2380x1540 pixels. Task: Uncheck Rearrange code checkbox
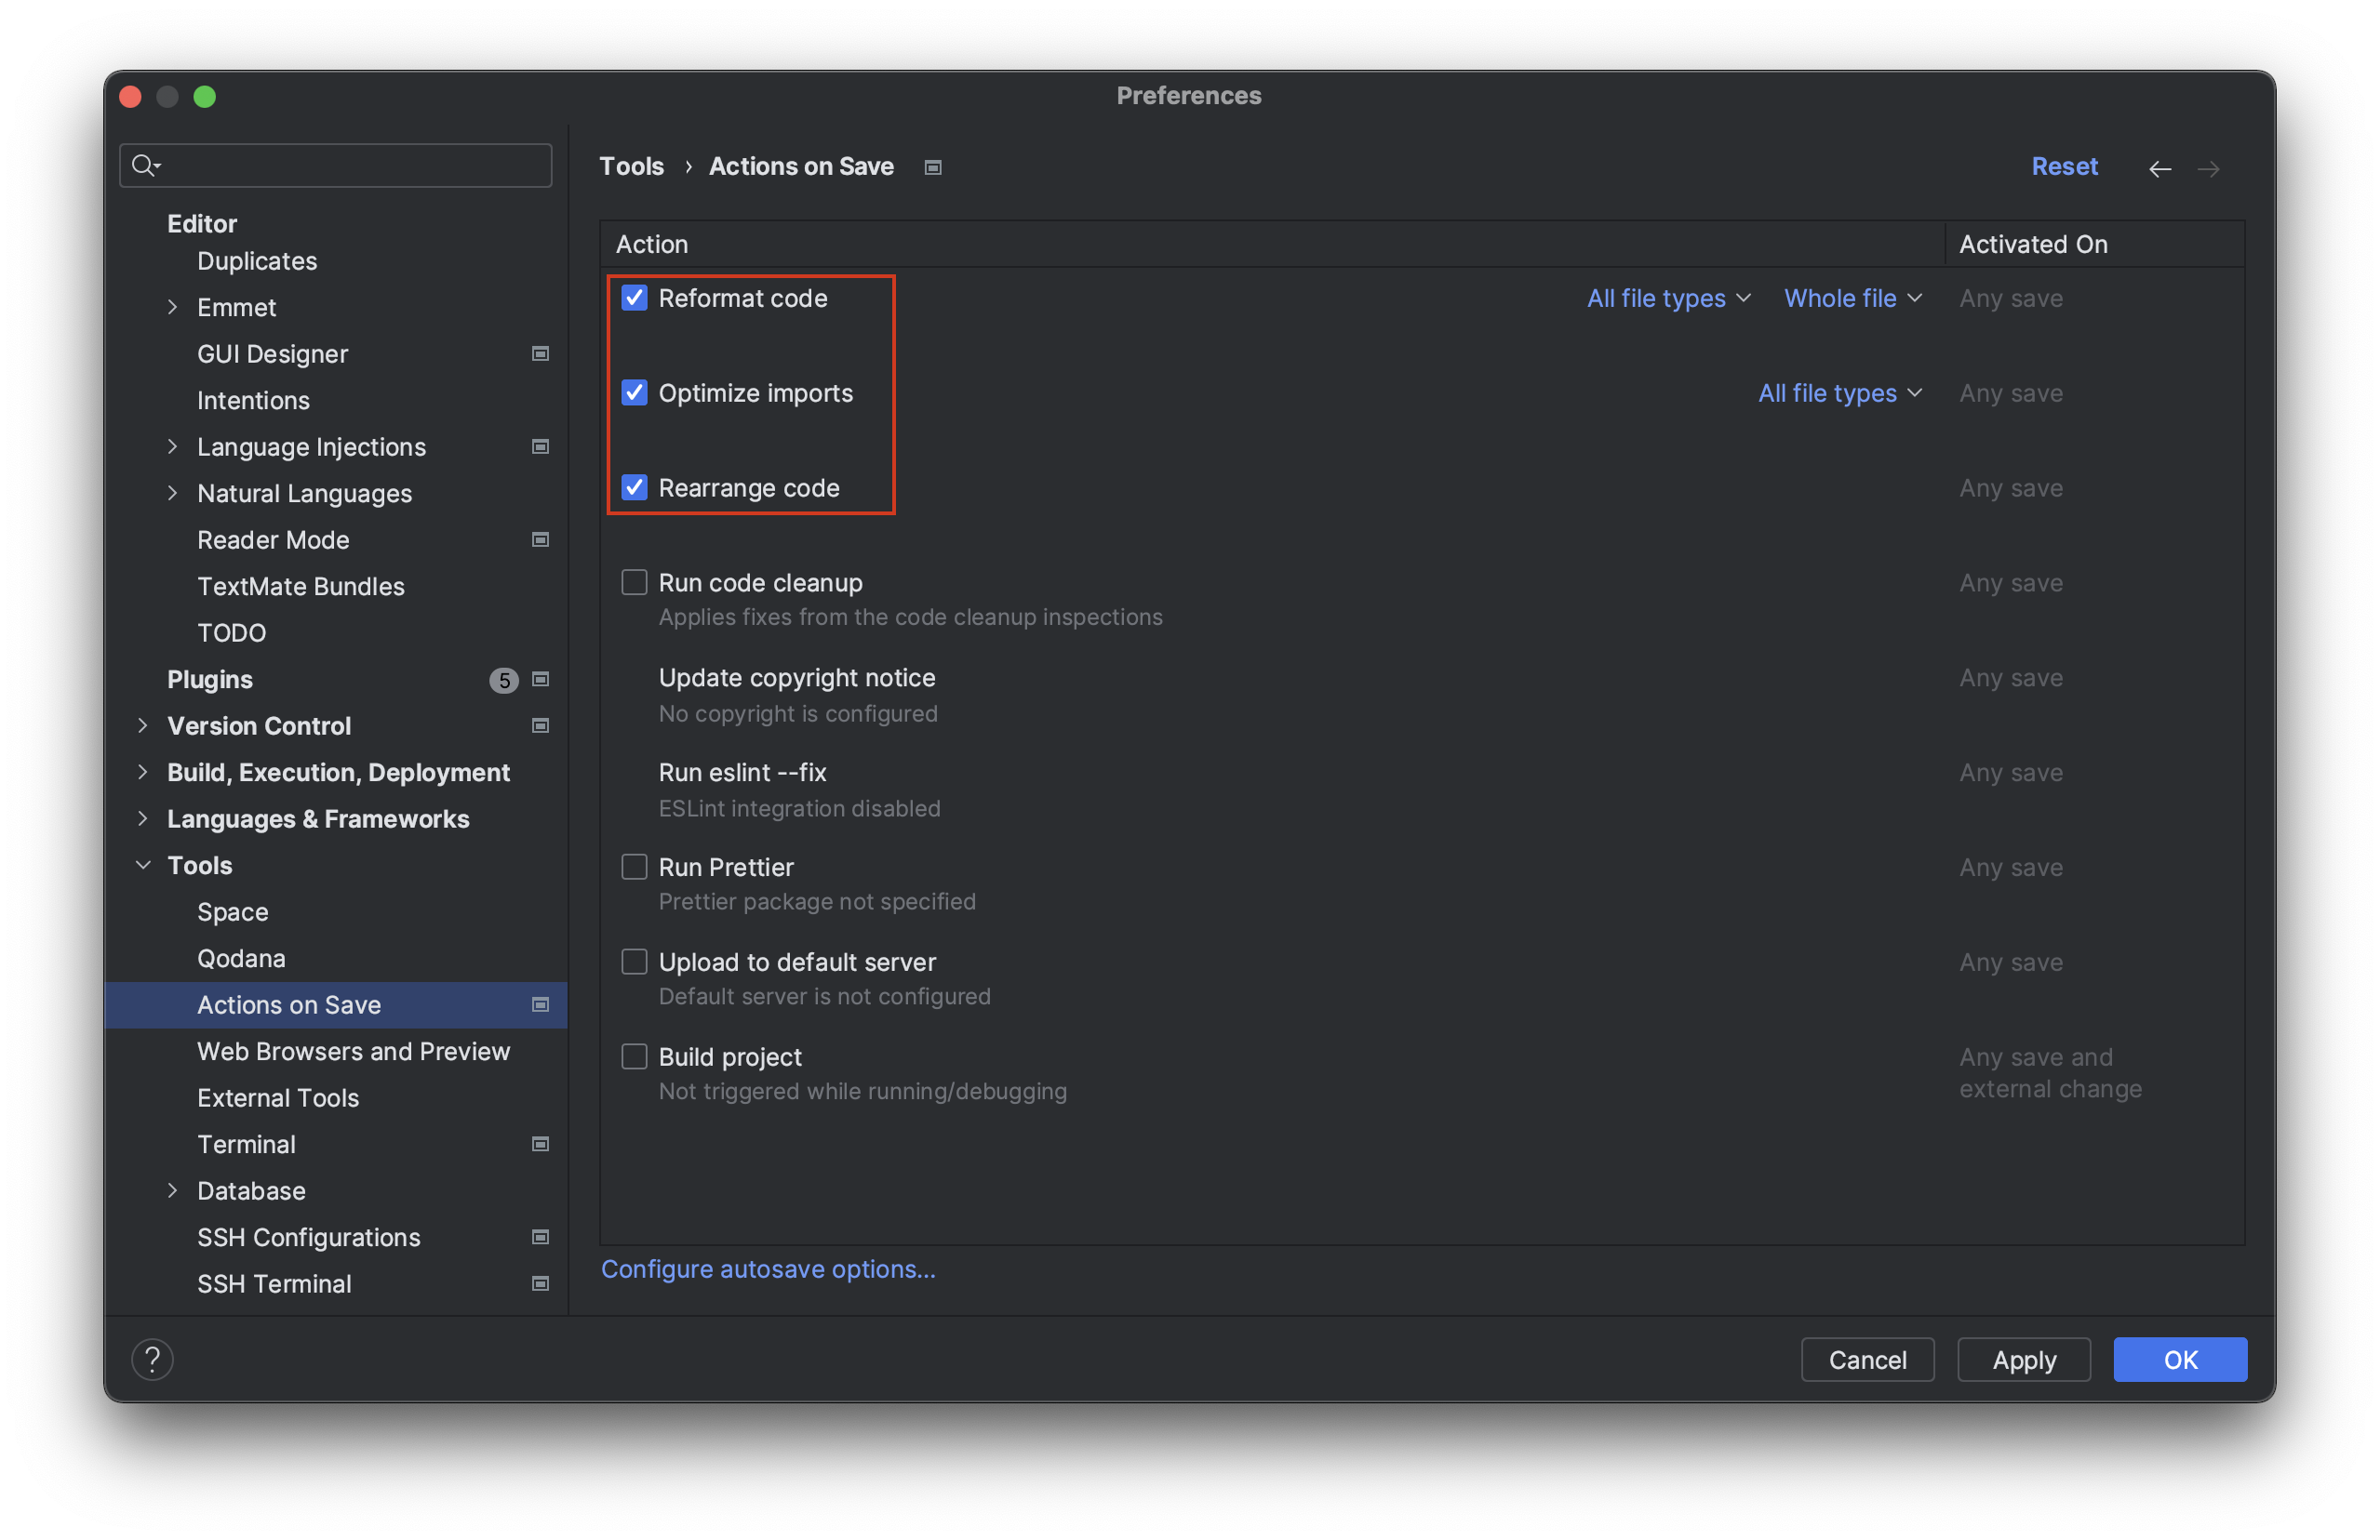(634, 487)
